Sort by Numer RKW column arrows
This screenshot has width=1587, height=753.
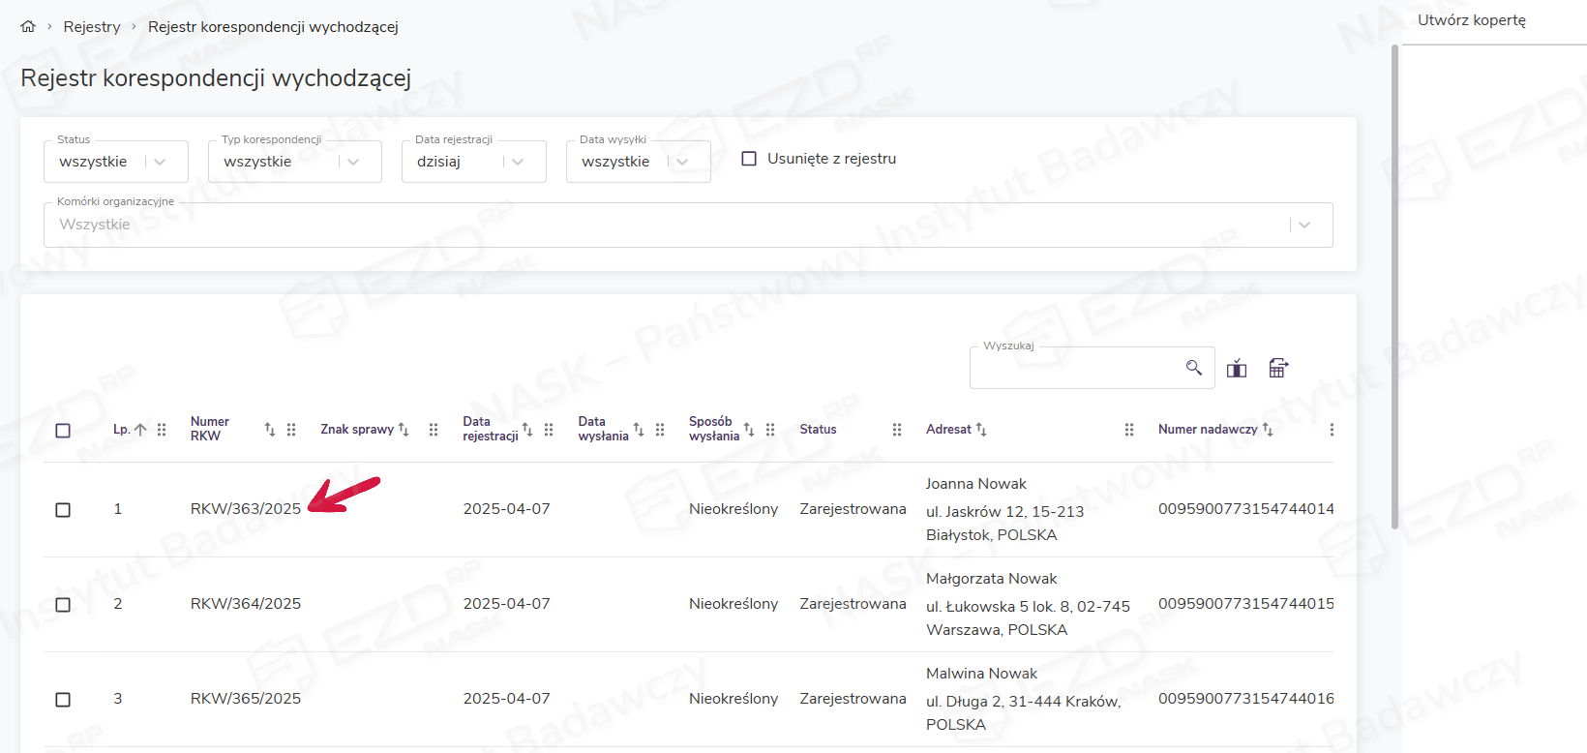click(x=270, y=430)
